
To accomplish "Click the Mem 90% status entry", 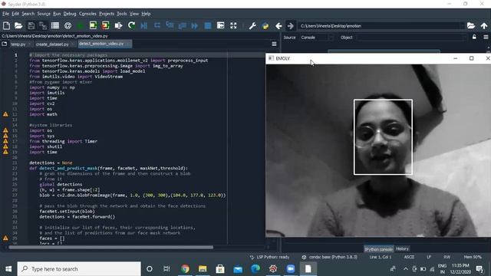I will click(473, 257).
